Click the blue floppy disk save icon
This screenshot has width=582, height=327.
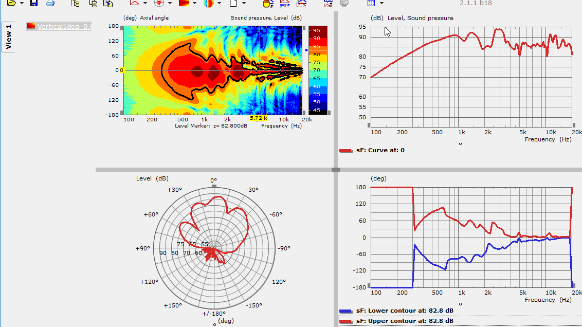tap(34, 3)
